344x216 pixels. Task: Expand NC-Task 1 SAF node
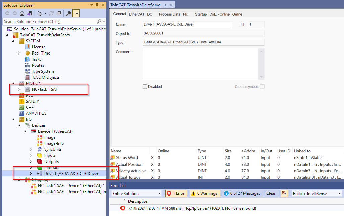[19, 89]
